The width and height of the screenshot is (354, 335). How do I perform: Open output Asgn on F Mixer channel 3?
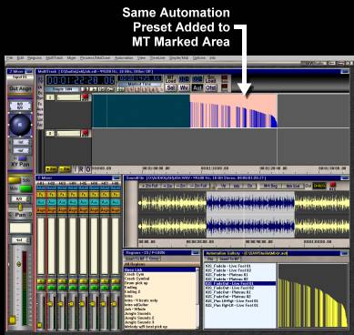click(x=62, y=209)
